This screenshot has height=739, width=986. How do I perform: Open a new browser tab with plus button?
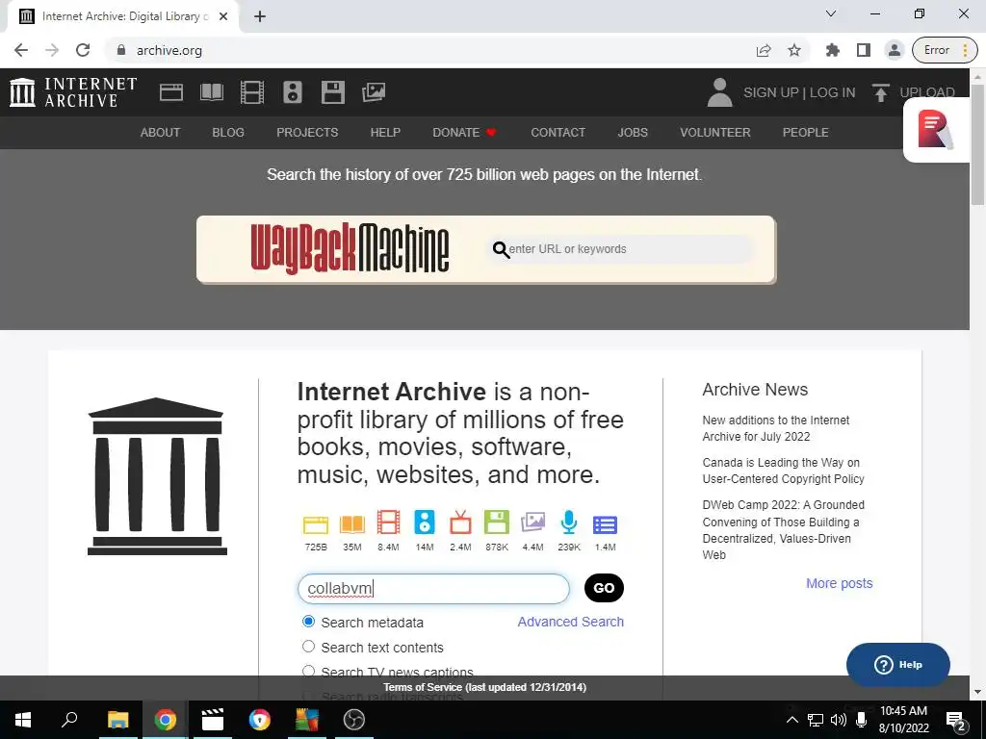260,16
